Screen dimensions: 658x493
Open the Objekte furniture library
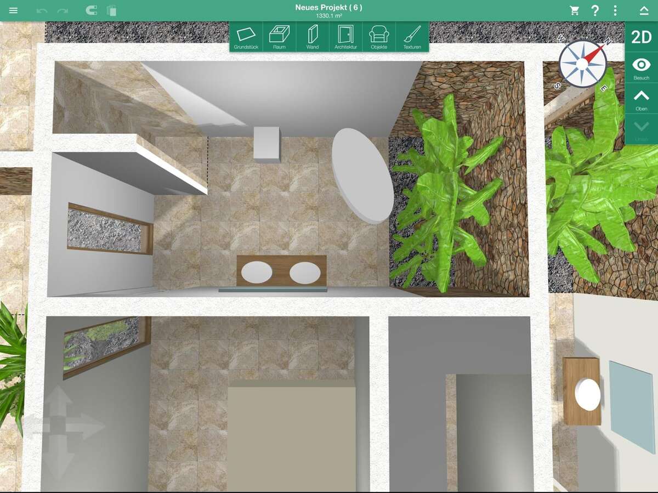click(379, 37)
